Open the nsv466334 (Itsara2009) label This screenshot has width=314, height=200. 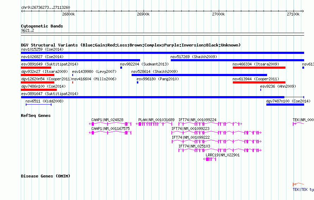coord(256,64)
